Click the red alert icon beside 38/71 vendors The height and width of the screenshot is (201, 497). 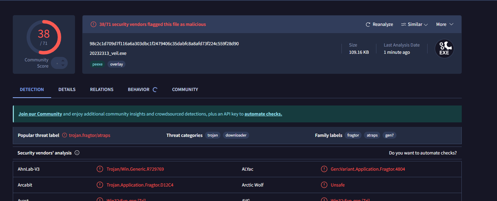93,24
